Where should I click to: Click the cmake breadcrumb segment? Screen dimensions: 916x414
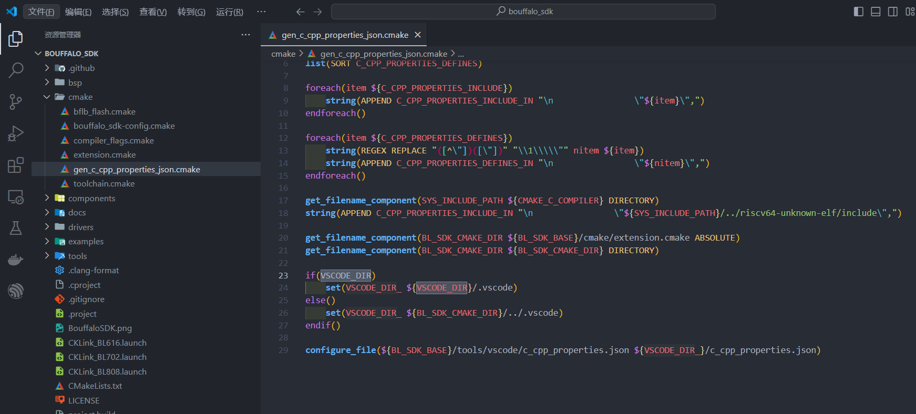click(283, 54)
